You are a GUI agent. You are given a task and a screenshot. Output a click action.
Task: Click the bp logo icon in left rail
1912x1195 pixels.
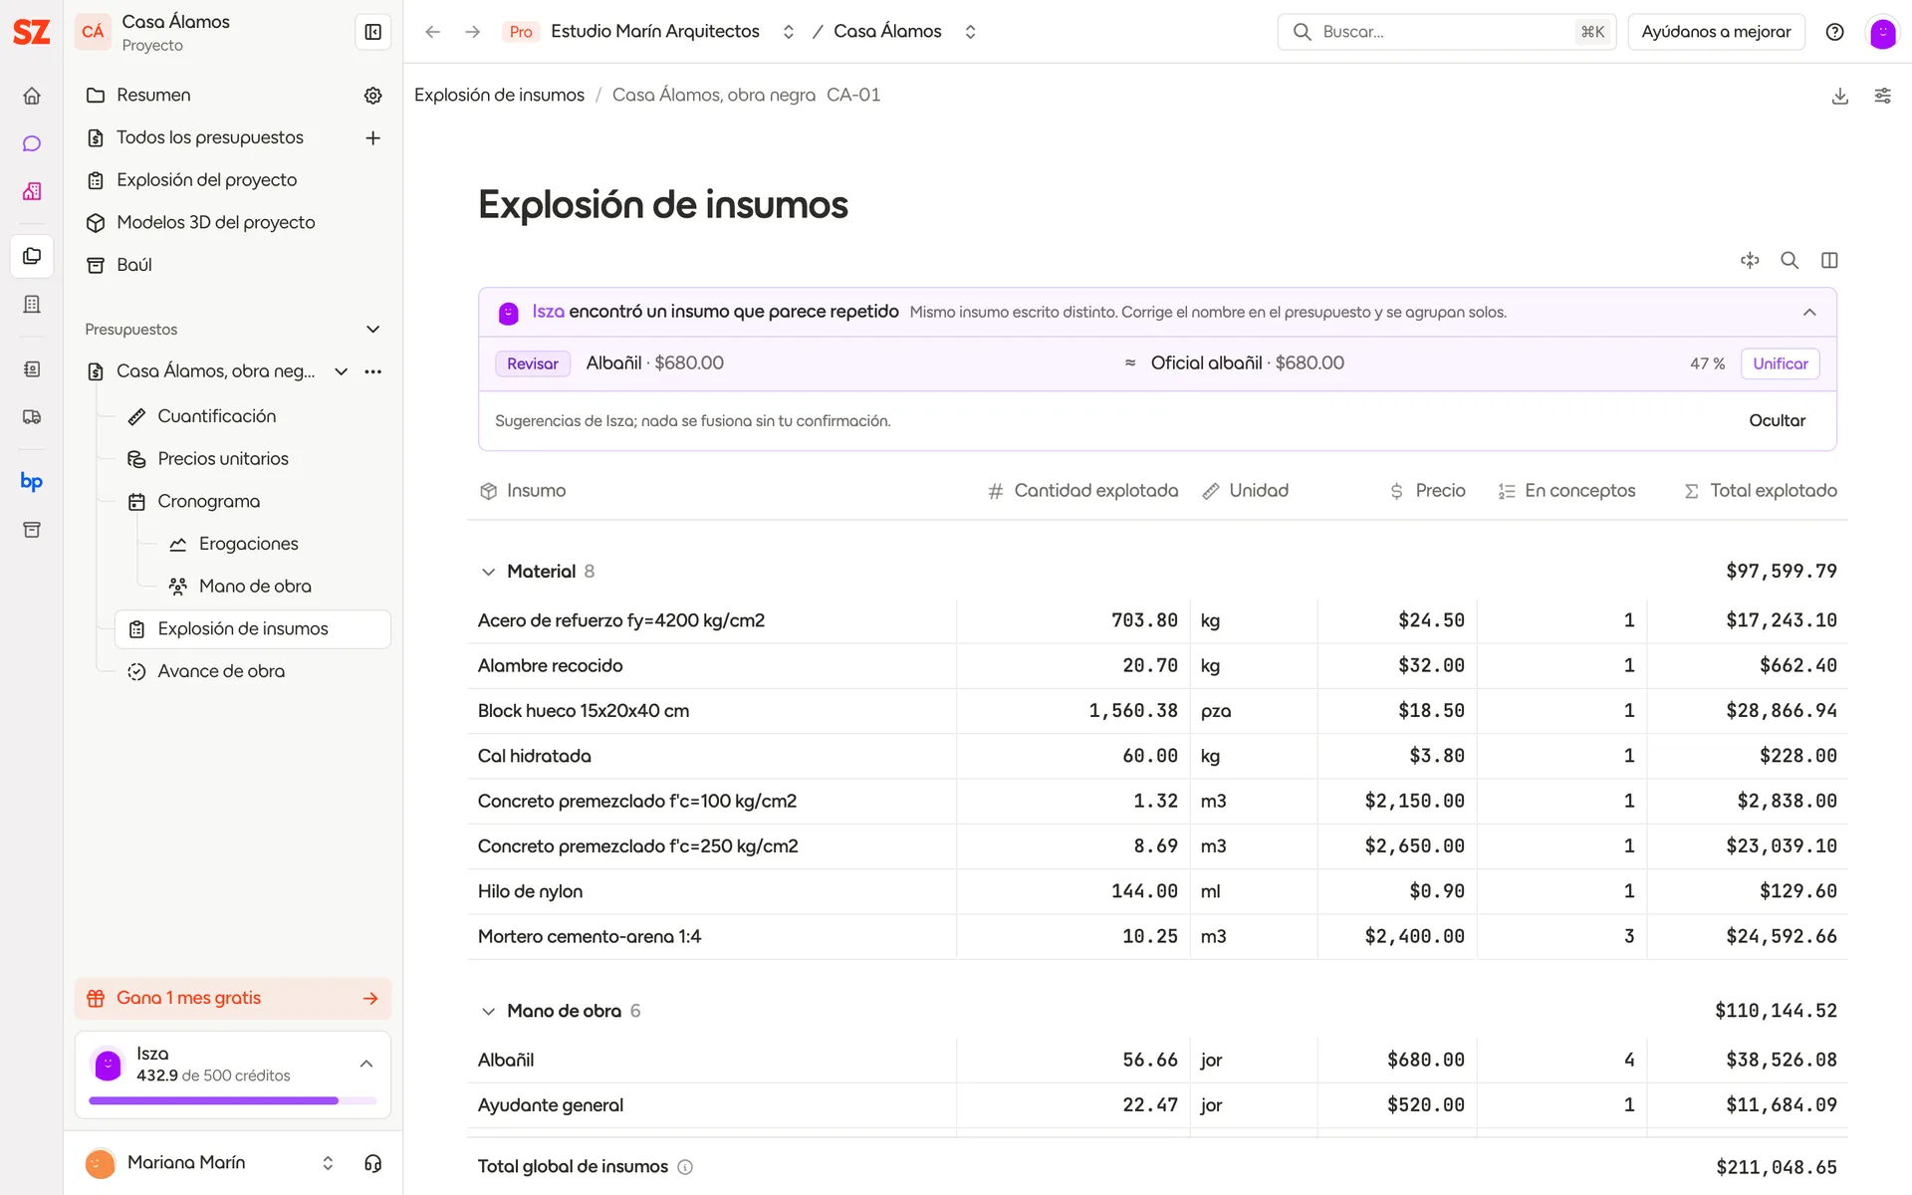[32, 482]
